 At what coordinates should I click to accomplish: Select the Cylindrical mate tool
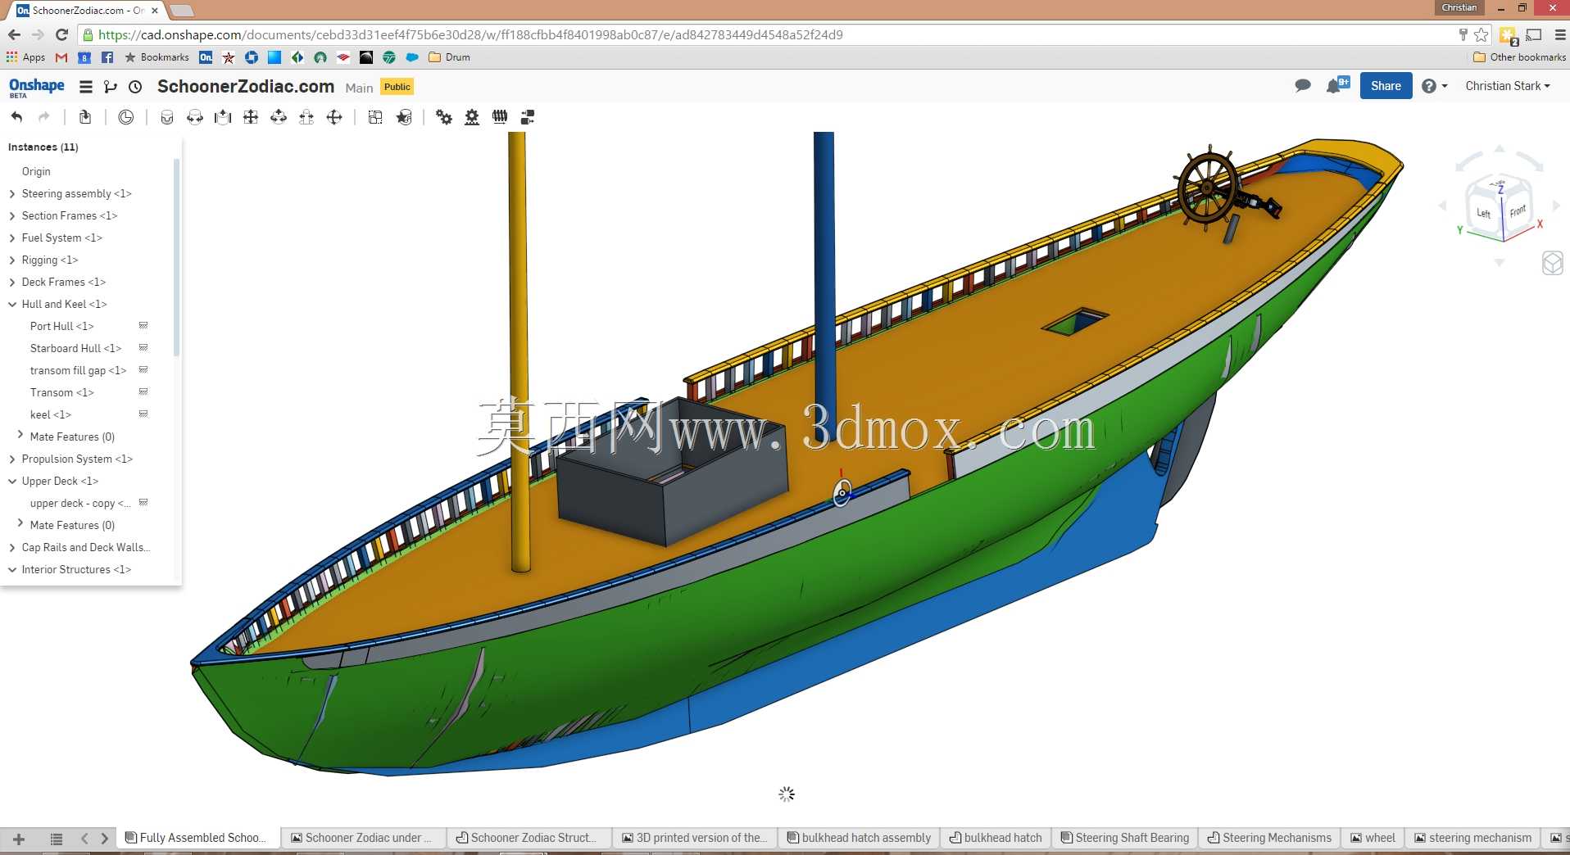click(279, 117)
